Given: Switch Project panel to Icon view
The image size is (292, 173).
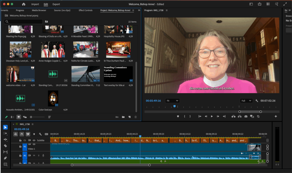Looking at the screenshot, I should [x=19, y=117].
